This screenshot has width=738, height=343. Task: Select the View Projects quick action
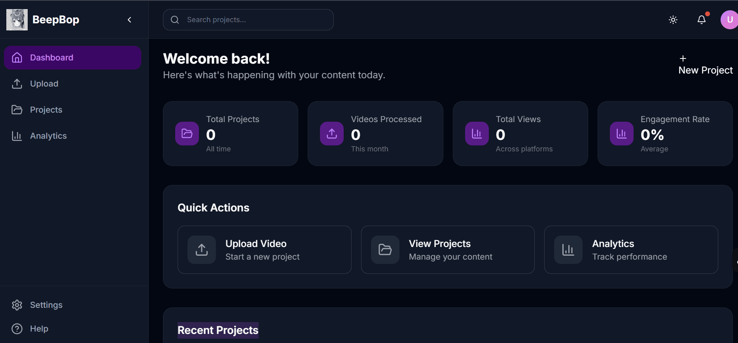448,250
